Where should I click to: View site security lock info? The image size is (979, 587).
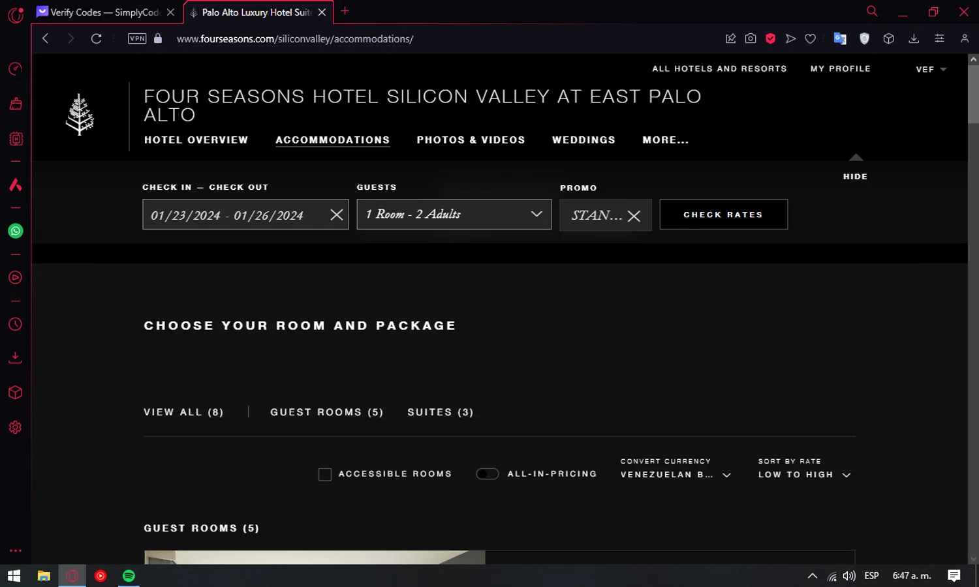158,38
